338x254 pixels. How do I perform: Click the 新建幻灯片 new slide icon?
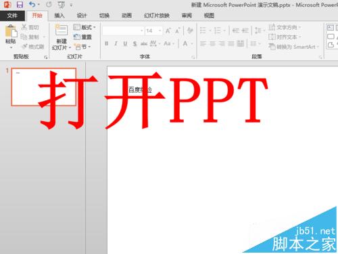[62, 30]
